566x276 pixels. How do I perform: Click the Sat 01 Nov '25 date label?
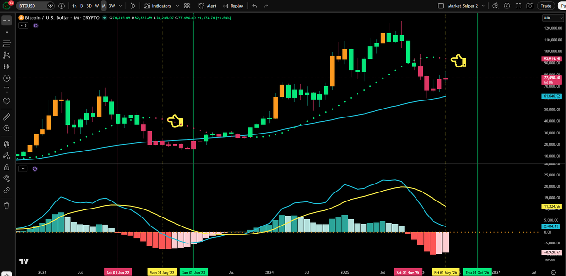click(408, 272)
